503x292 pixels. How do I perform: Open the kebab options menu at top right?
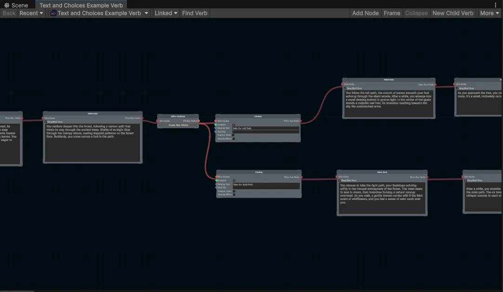click(495, 5)
